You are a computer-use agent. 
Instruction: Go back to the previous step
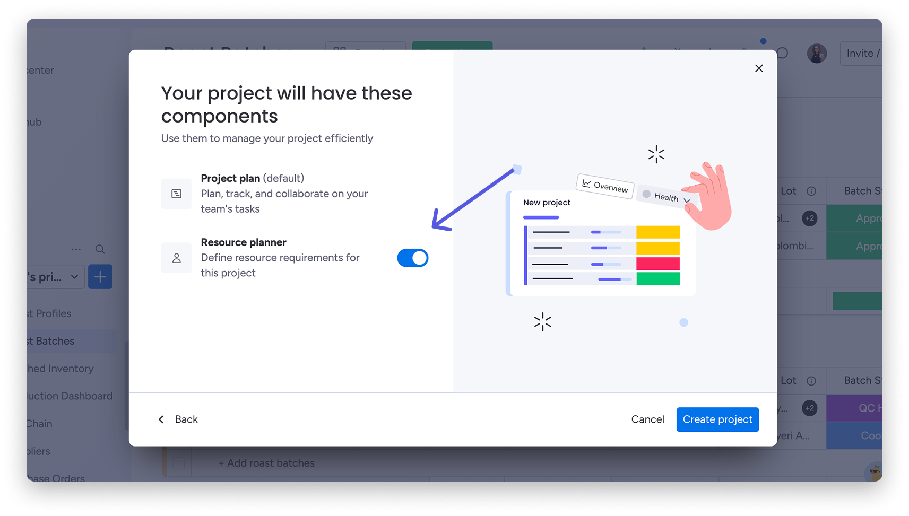tap(178, 419)
